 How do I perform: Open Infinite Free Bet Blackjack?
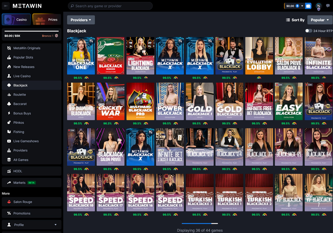259,102
